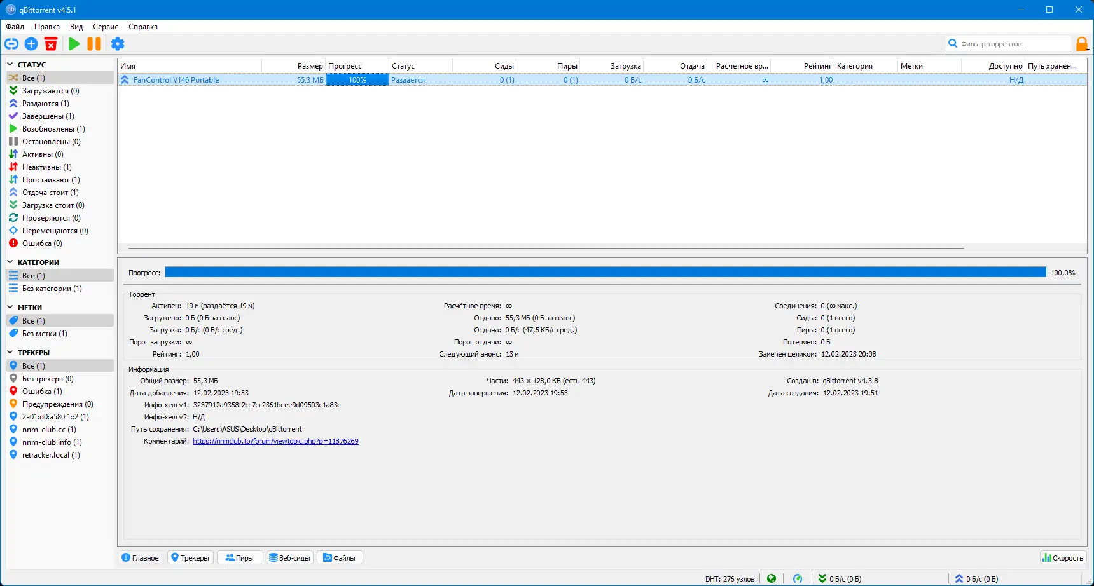Select Без метки (1) tag filter

click(x=60, y=334)
